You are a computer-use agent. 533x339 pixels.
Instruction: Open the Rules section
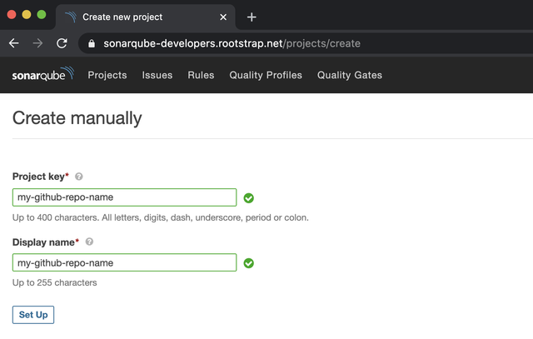(201, 75)
